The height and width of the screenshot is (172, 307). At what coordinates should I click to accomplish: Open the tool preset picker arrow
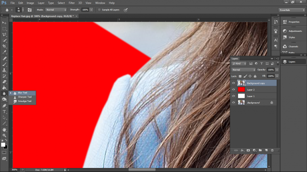click(12, 10)
